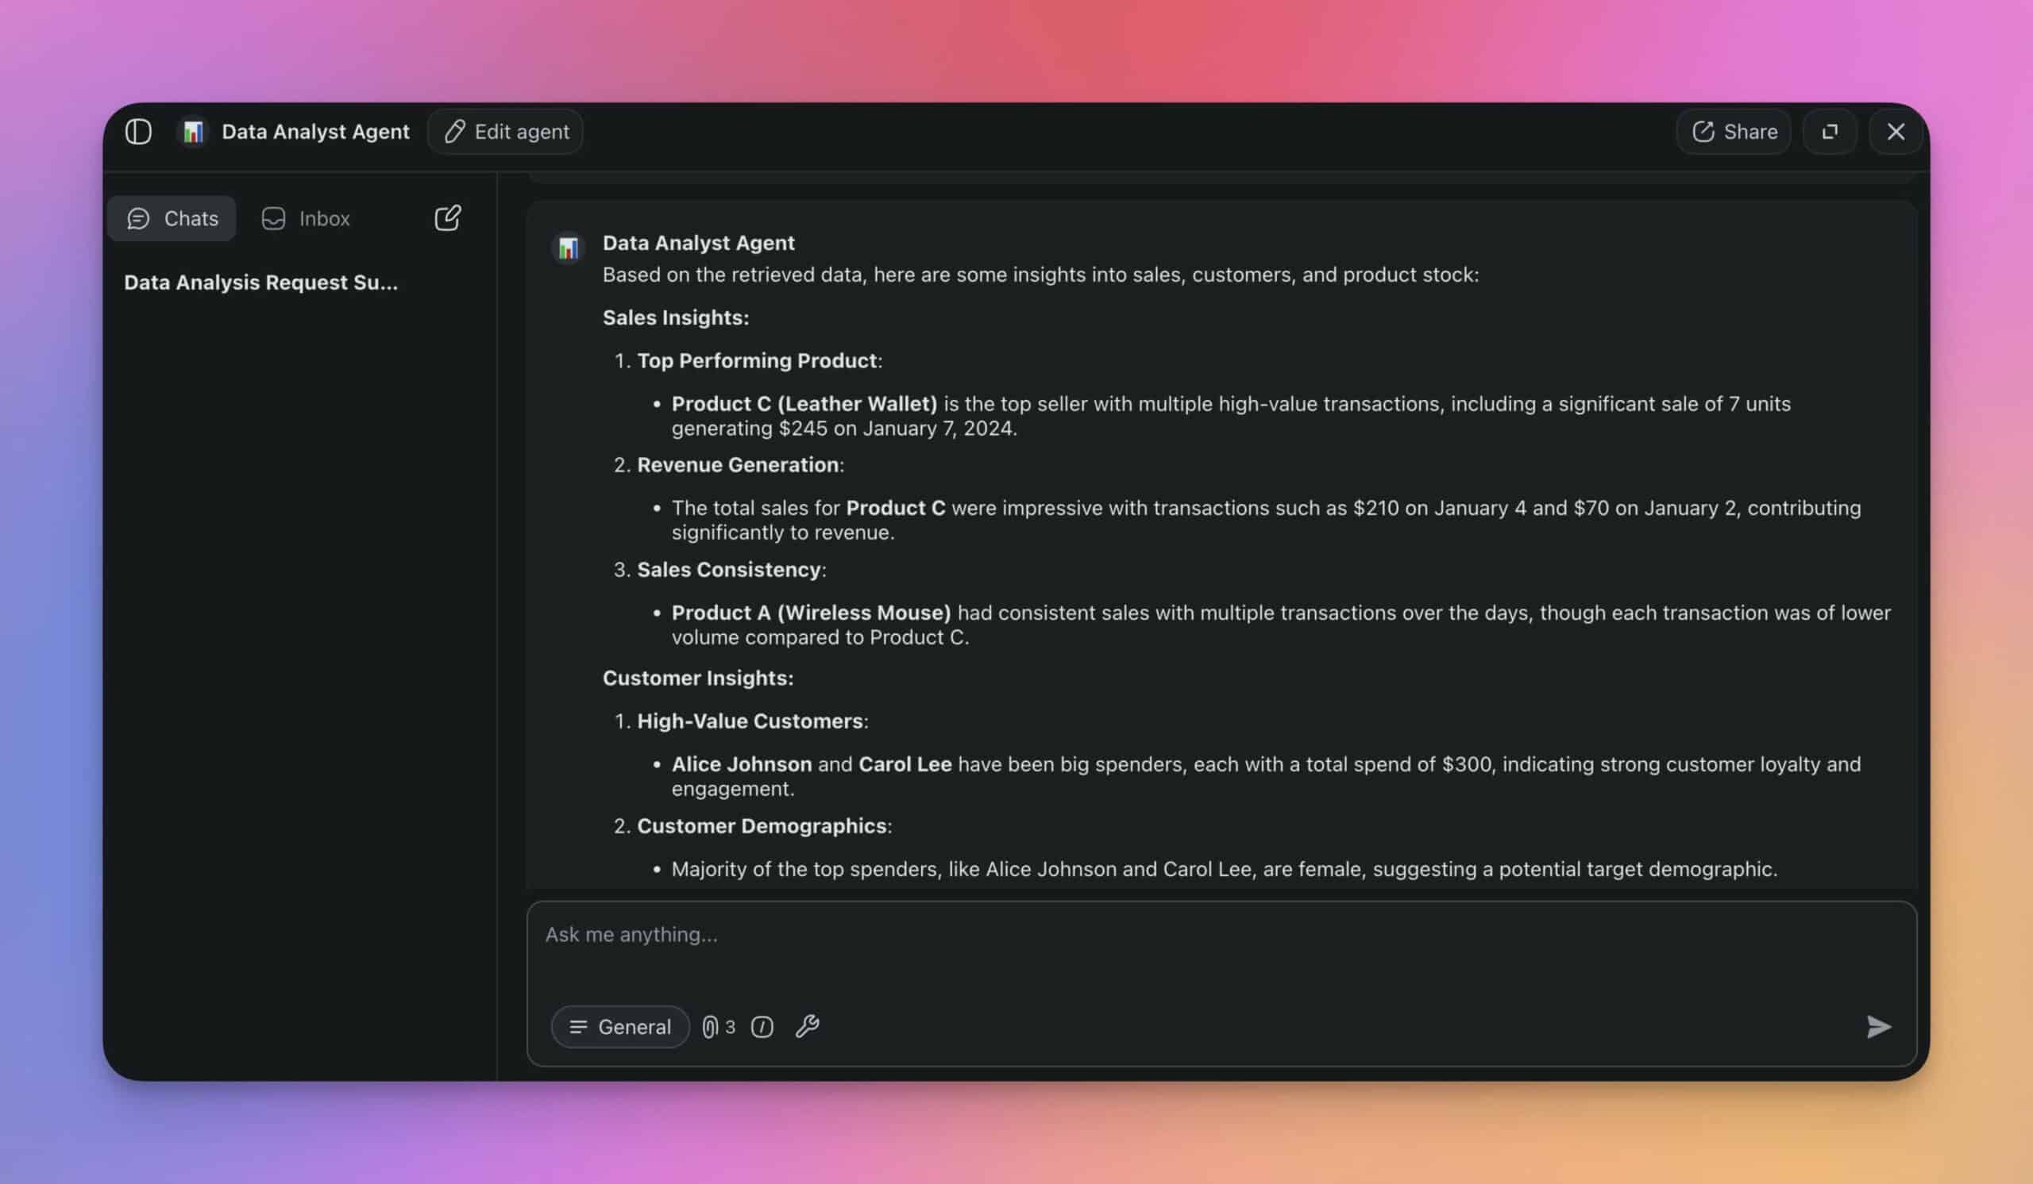The image size is (2033, 1184).
Task: Click the bar chart agent icon in header
Action: click(193, 132)
